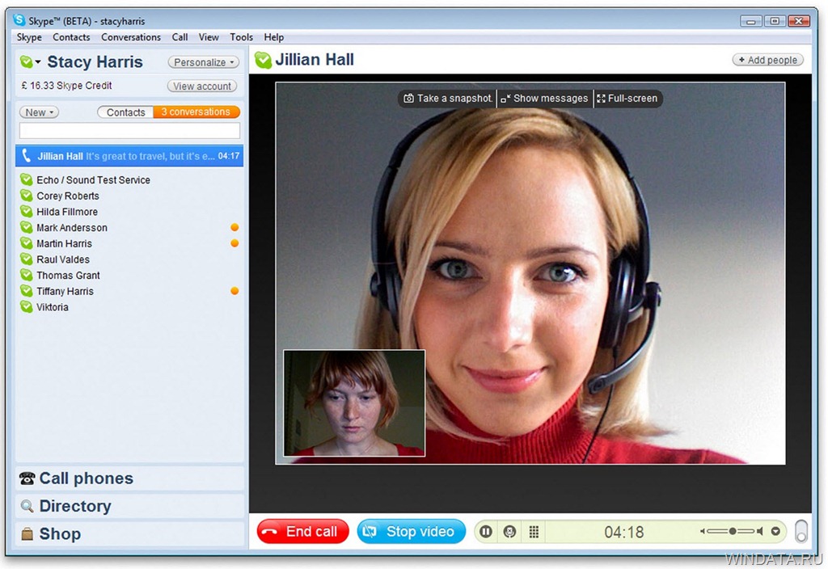
Task: Open the Help menu
Action: 274,37
